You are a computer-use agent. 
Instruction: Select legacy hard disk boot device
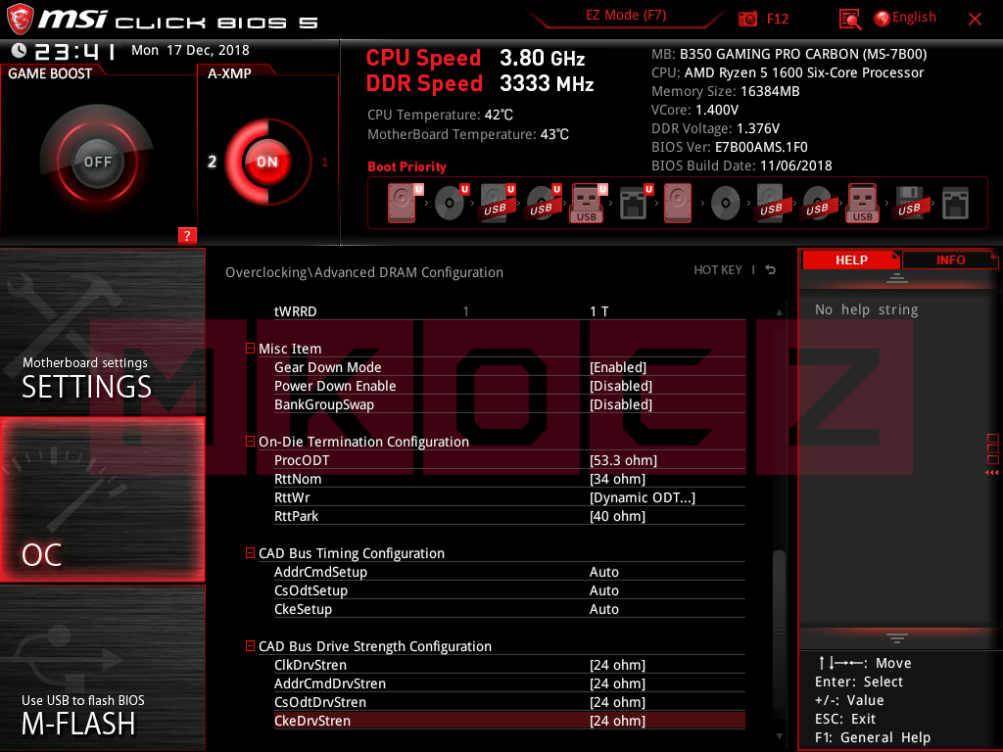pyautogui.click(x=678, y=204)
